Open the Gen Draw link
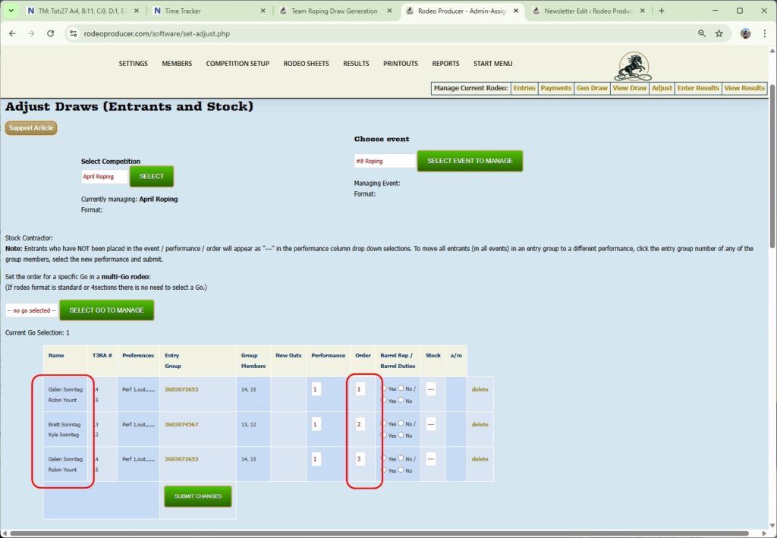This screenshot has width=777, height=538. coord(592,88)
